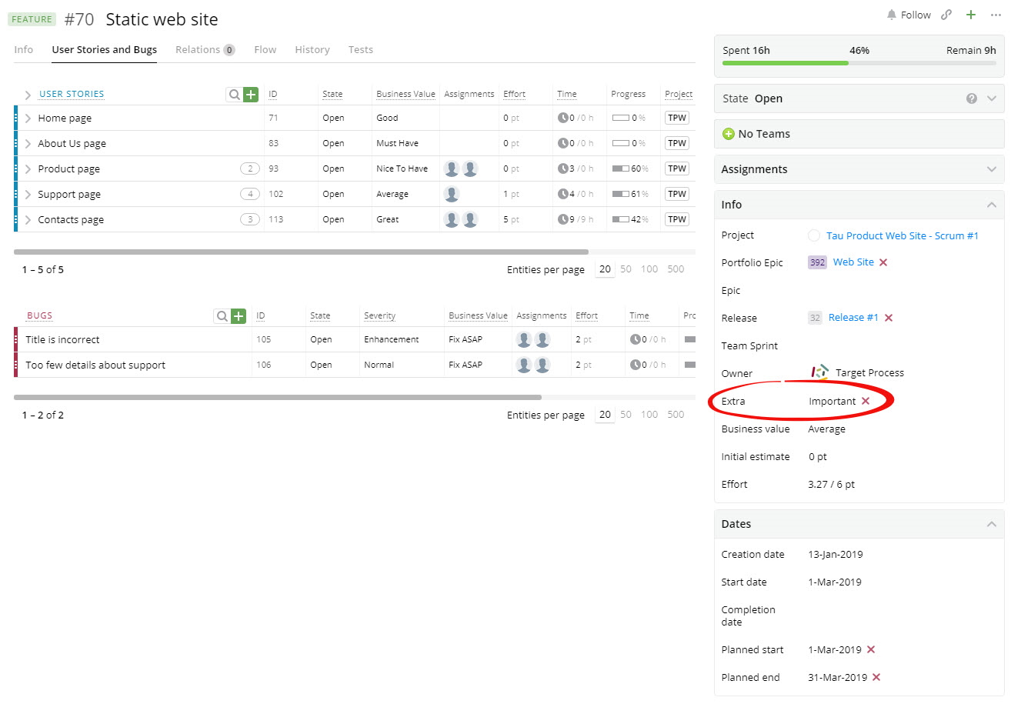1011x704 pixels.
Task: Click bugs table horizontal scrollbar
Action: coord(278,397)
